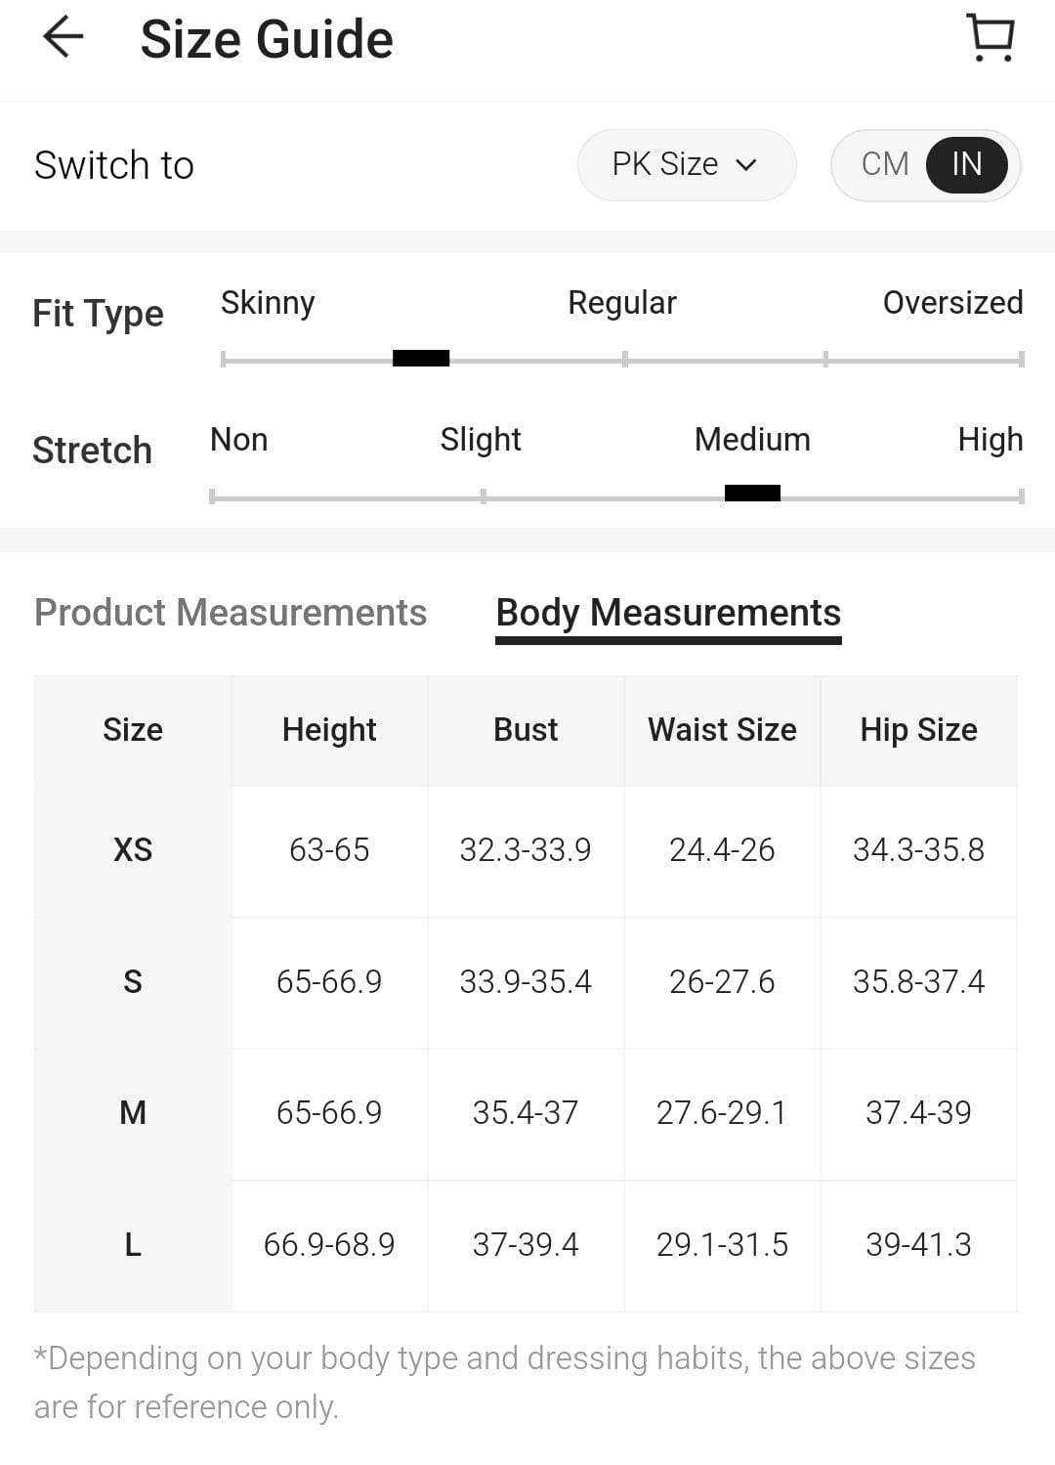
Task: Click the M size row label
Action: (x=133, y=1112)
